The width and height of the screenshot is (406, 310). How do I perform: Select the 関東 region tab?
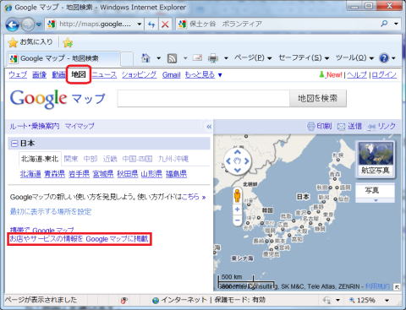point(71,159)
